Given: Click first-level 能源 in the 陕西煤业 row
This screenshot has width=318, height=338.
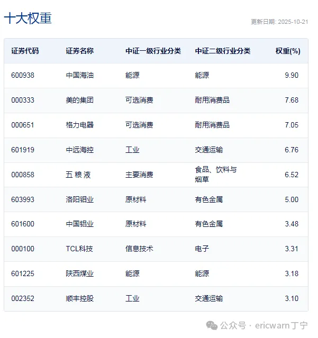Looking at the screenshot, I should (132, 273).
